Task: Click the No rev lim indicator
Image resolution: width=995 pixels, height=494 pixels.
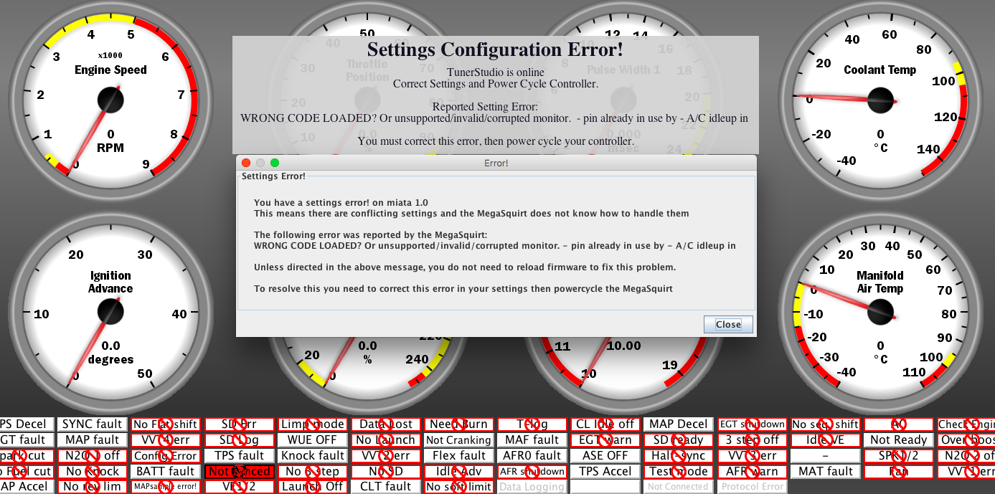Action: click(x=92, y=487)
